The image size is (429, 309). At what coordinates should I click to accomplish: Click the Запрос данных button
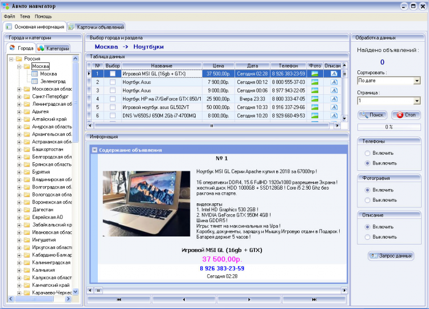[391, 256]
